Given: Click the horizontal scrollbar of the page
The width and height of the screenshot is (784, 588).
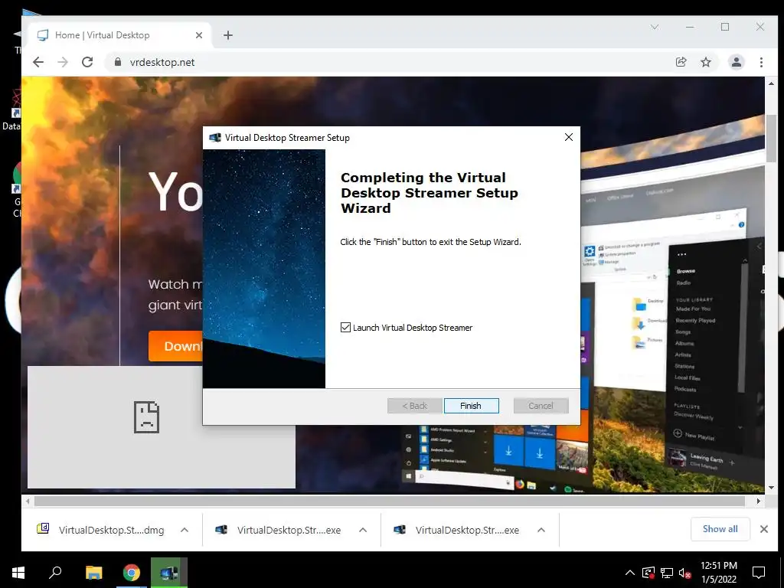Looking at the screenshot, I should (390, 501).
